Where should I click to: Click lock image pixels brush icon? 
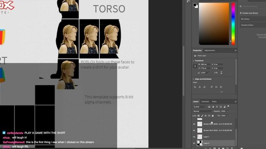click(202, 116)
